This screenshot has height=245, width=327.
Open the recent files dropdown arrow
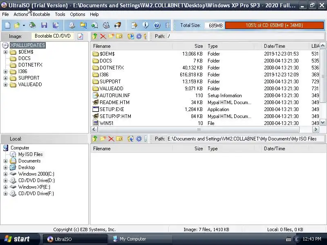(x=24, y=25)
